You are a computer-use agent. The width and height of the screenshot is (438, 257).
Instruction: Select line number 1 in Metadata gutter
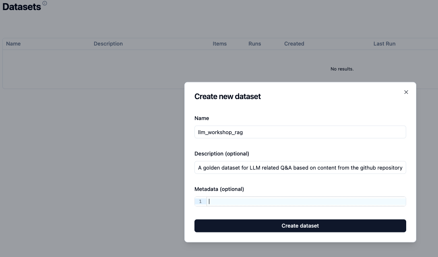click(x=200, y=201)
